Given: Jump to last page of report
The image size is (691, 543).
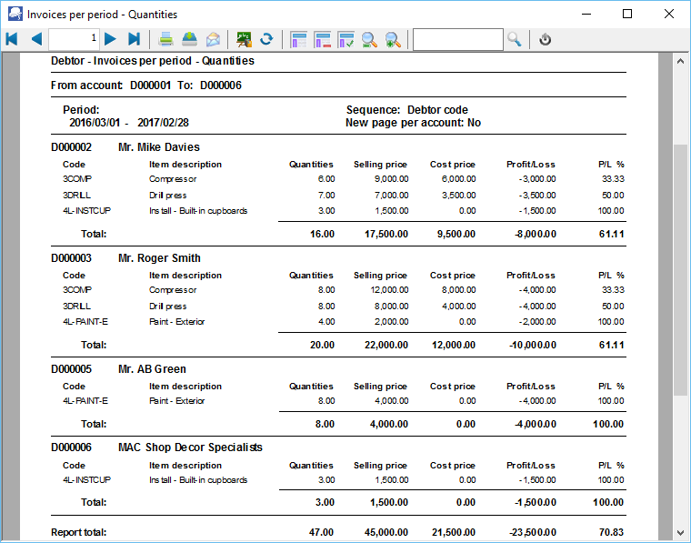Looking at the screenshot, I should coord(134,39).
